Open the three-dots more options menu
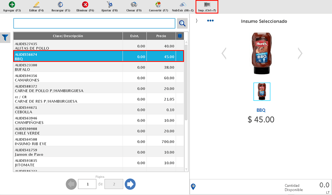332x195 pixels. (210, 21)
